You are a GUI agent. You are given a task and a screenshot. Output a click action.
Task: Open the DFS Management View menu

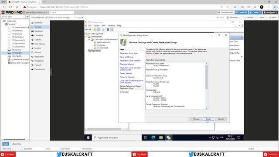[x=103, y=26]
